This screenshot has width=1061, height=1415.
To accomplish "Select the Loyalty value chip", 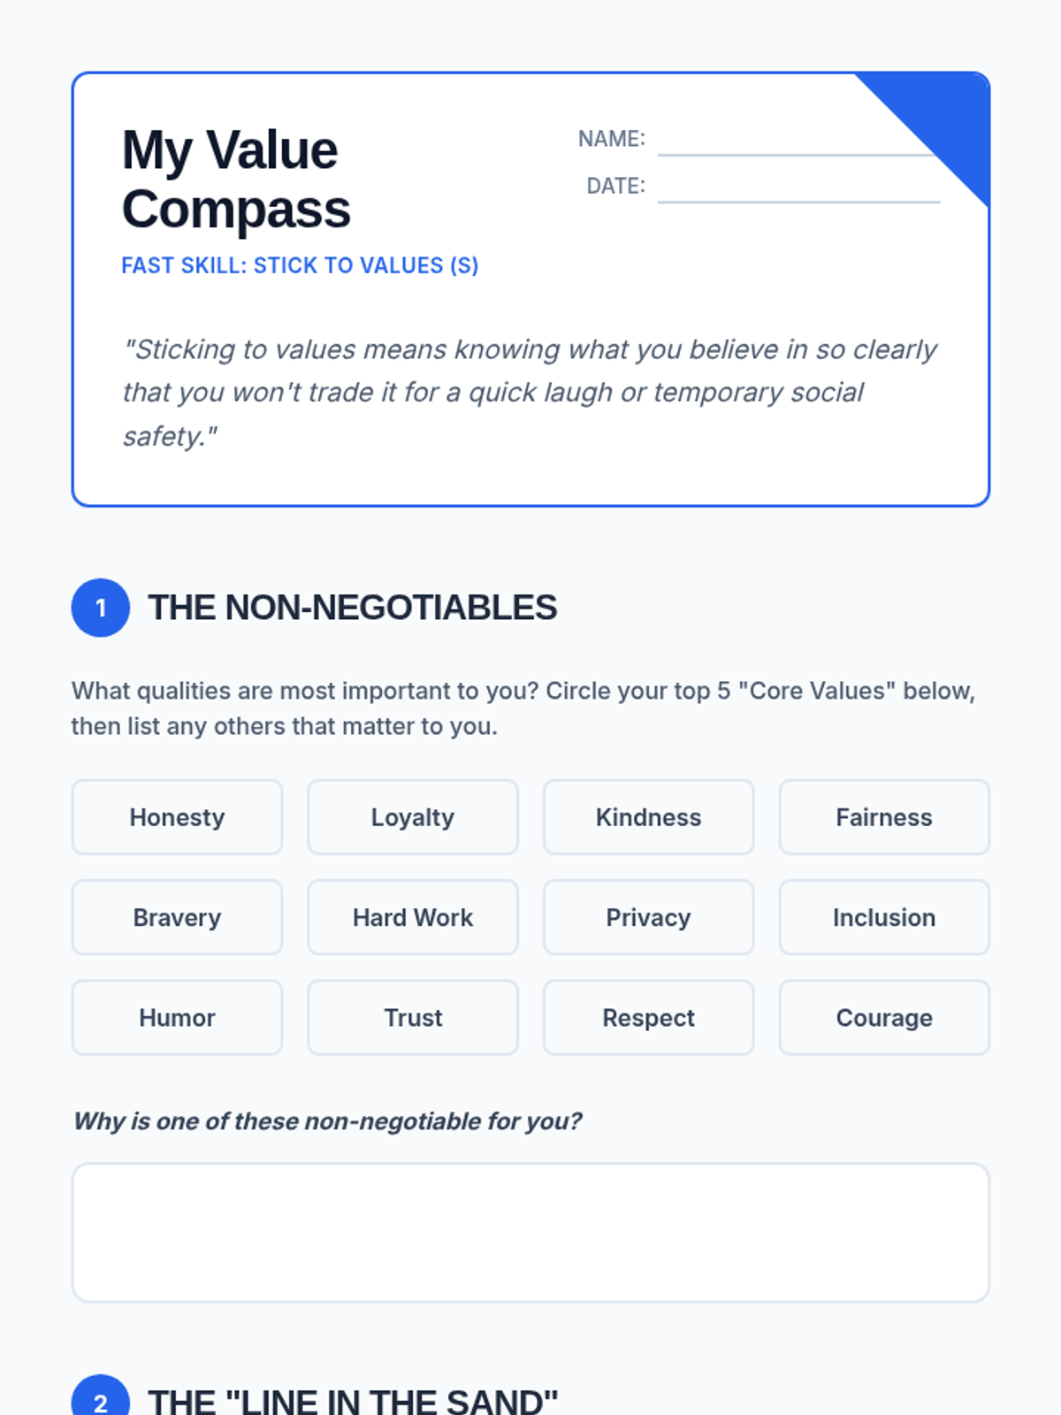I will click(x=413, y=817).
